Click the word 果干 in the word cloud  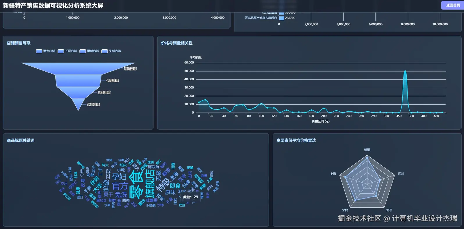[108, 195]
